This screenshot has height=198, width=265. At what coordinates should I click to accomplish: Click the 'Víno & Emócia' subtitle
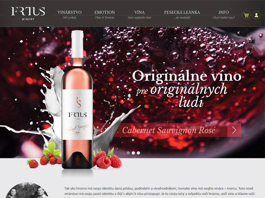(x=105, y=17)
